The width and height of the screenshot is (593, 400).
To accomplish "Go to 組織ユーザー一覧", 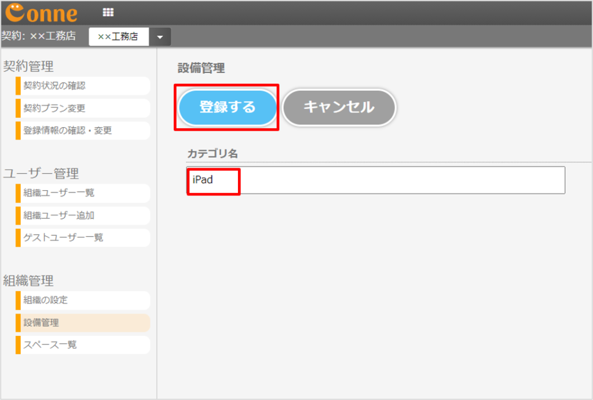I will pos(83,193).
